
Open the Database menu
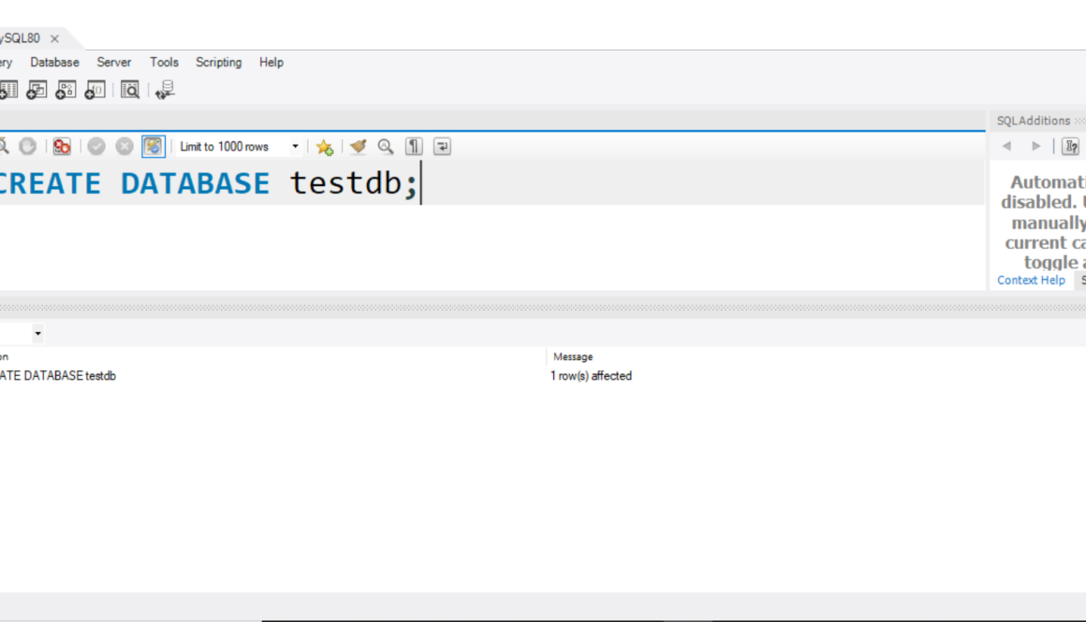pyautogui.click(x=54, y=62)
